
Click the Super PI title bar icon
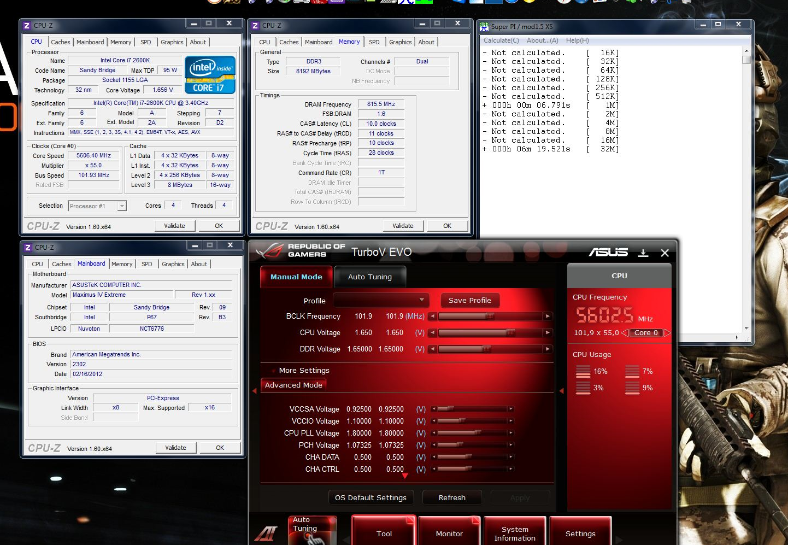[x=484, y=26]
